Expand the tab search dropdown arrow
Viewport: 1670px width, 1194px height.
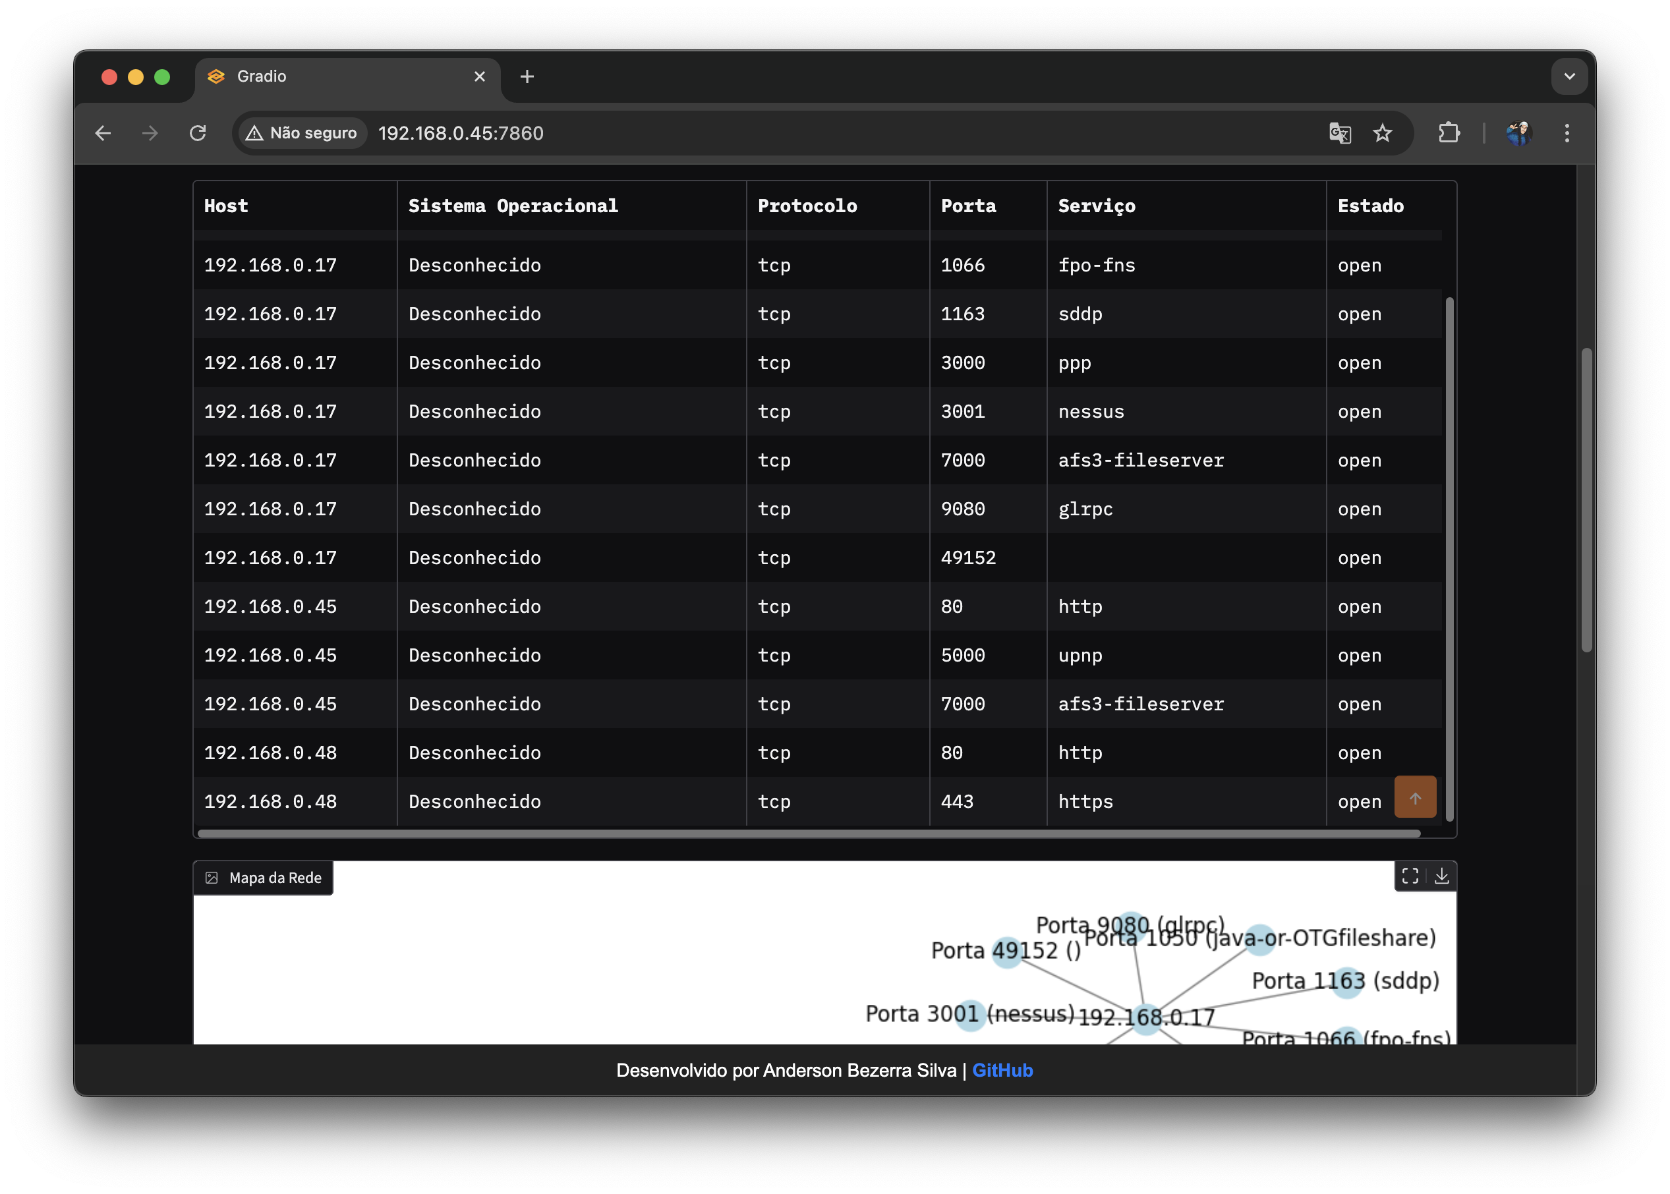click(1569, 76)
